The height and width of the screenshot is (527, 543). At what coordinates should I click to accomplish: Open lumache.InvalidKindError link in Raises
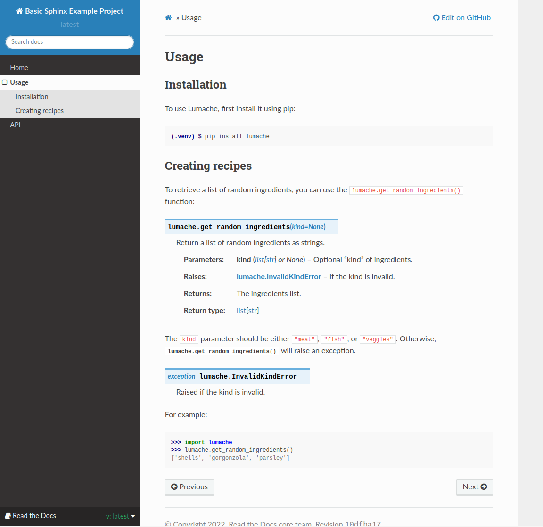pos(279,277)
